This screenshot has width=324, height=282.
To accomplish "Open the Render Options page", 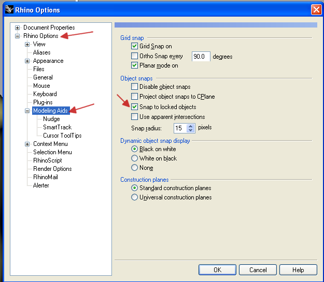I will click(52, 169).
